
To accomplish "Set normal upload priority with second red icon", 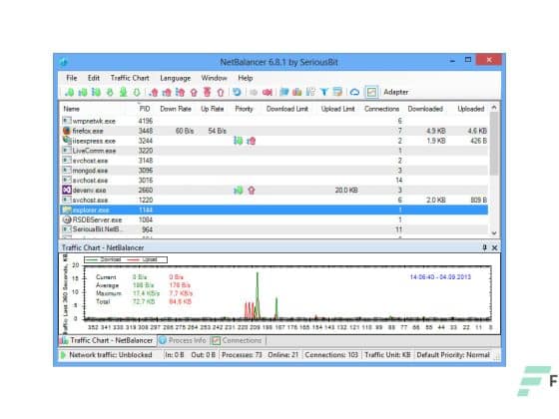I will point(167,92).
